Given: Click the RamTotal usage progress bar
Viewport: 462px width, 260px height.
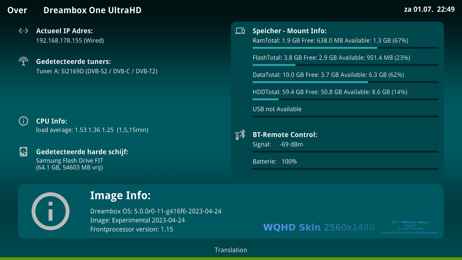Looking at the screenshot, I should [345, 48].
